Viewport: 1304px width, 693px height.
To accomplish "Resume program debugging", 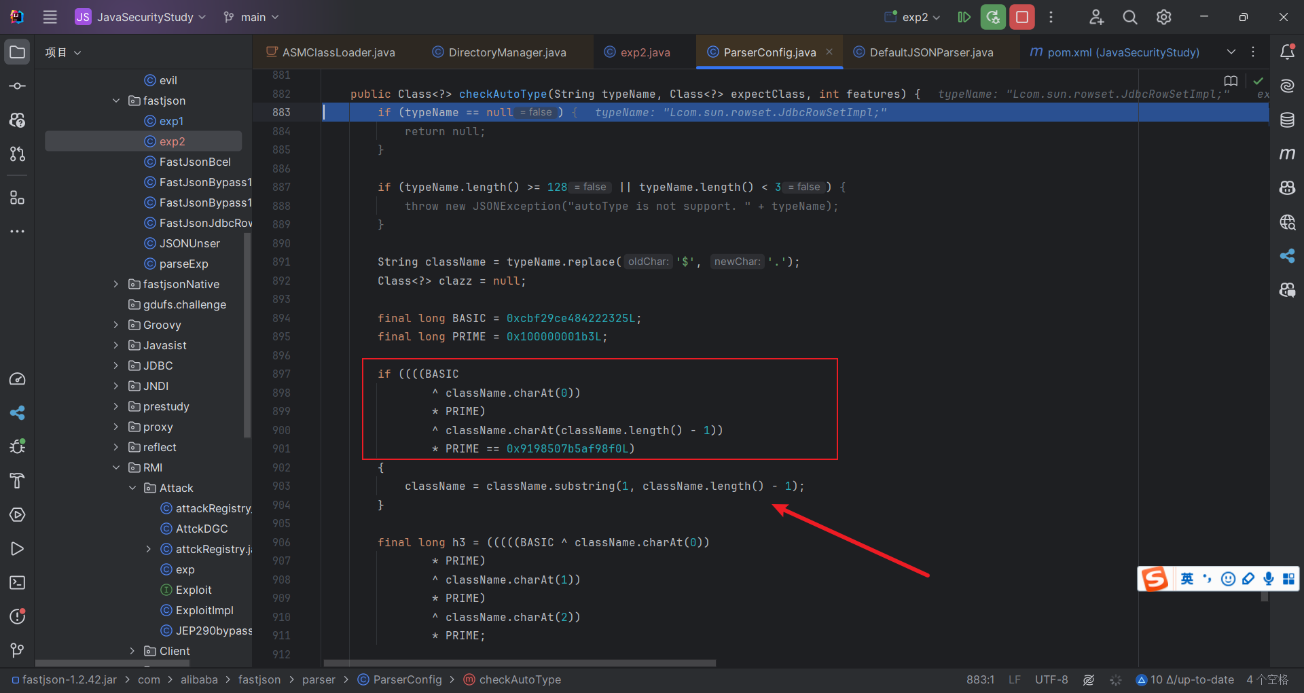I will [x=964, y=17].
